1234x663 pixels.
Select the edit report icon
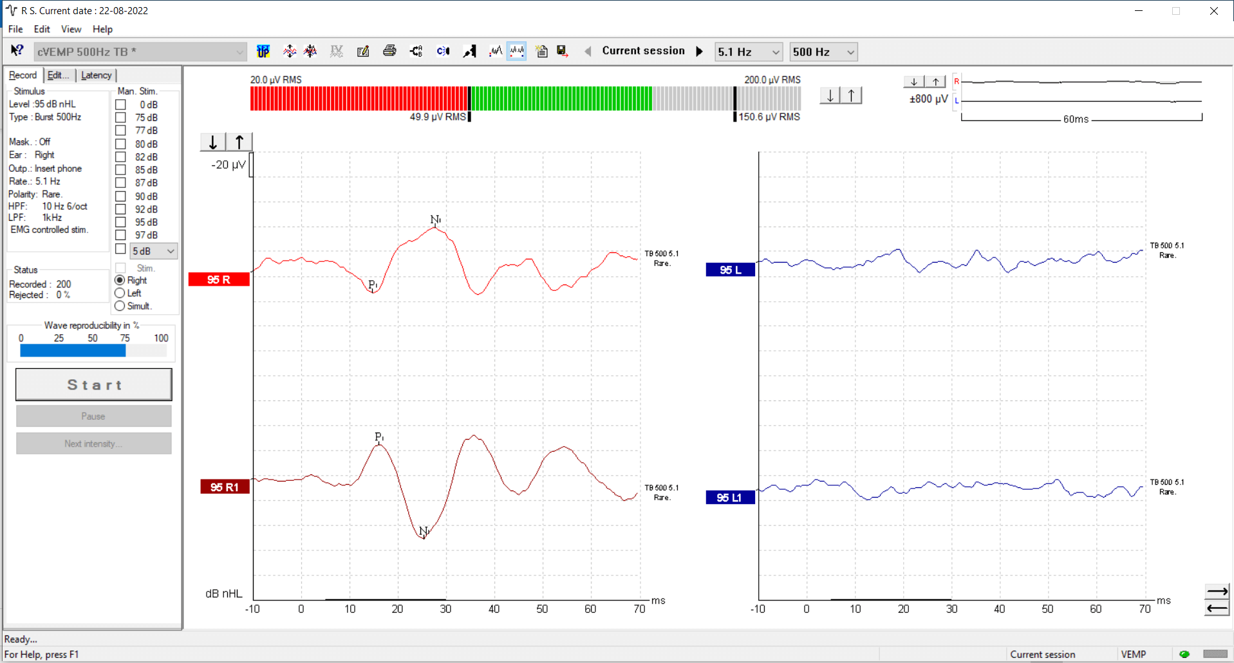(x=362, y=51)
